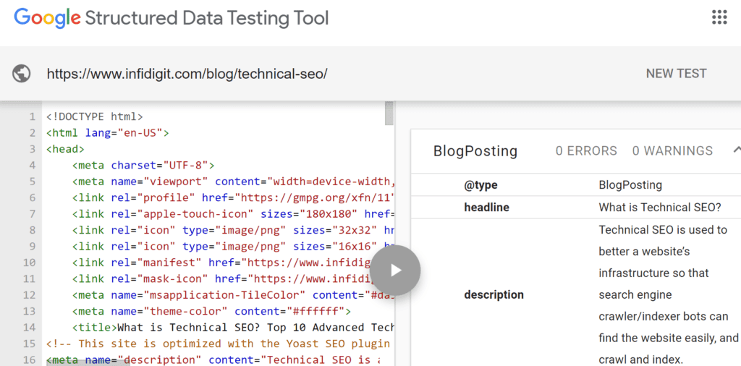Click the link rel="profile" code line
This screenshot has height=366, width=741.
click(x=234, y=198)
